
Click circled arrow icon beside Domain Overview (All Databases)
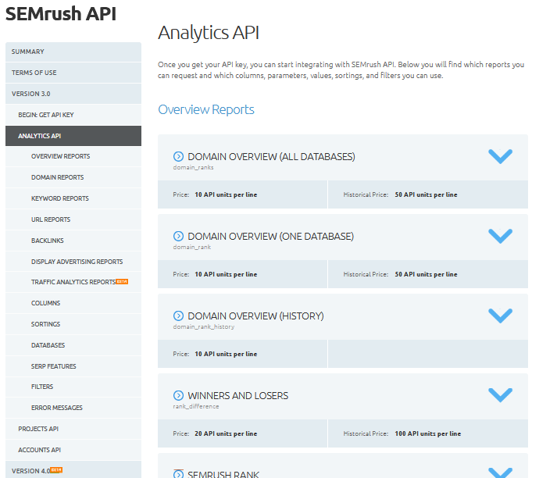click(x=178, y=157)
